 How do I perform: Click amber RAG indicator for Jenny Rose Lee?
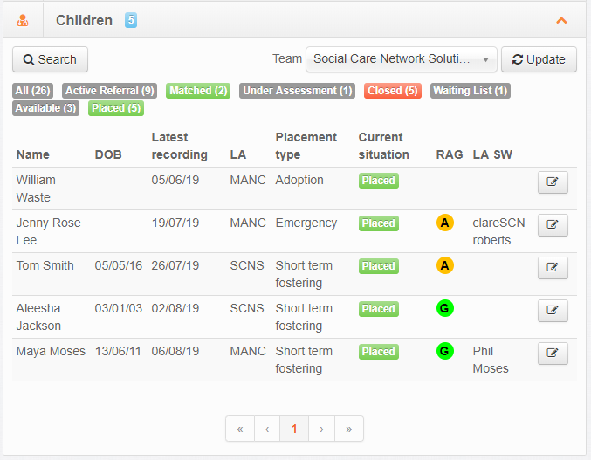tap(444, 223)
